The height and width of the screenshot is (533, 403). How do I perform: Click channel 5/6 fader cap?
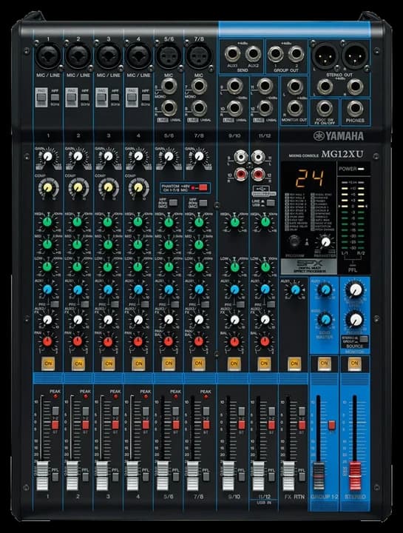pos(163,475)
